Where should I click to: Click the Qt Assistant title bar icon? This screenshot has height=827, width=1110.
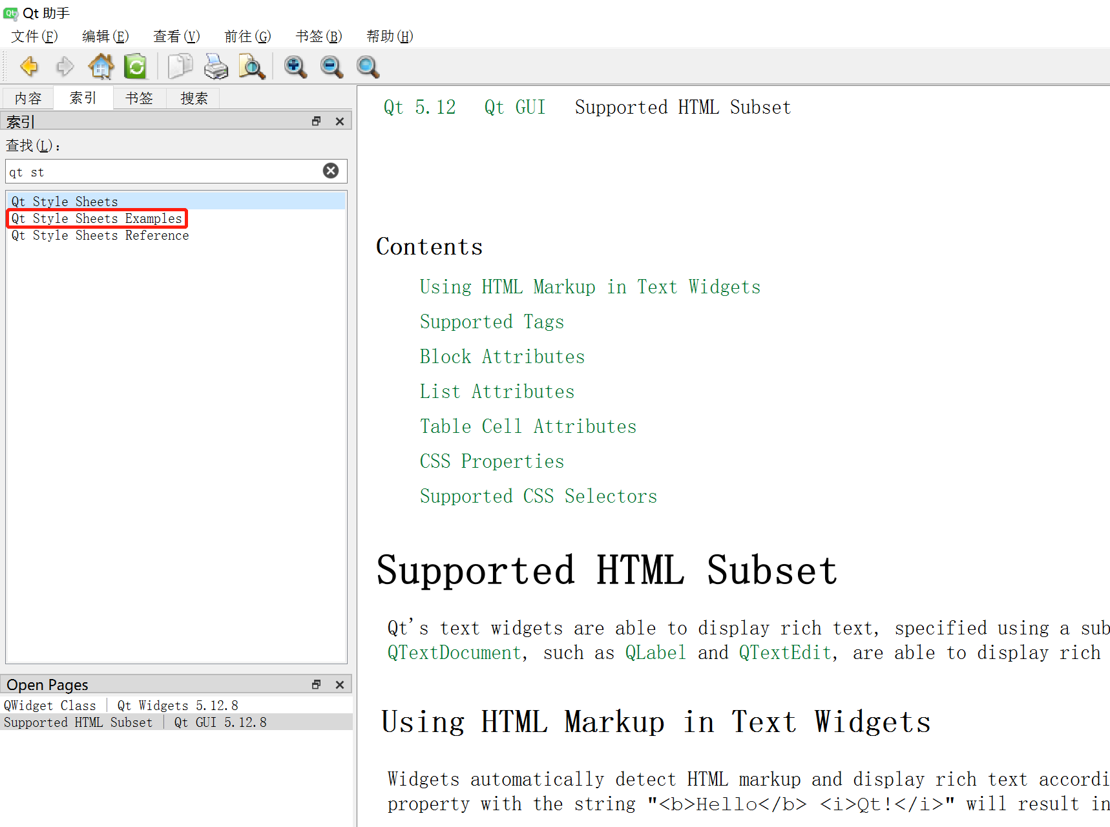point(10,13)
